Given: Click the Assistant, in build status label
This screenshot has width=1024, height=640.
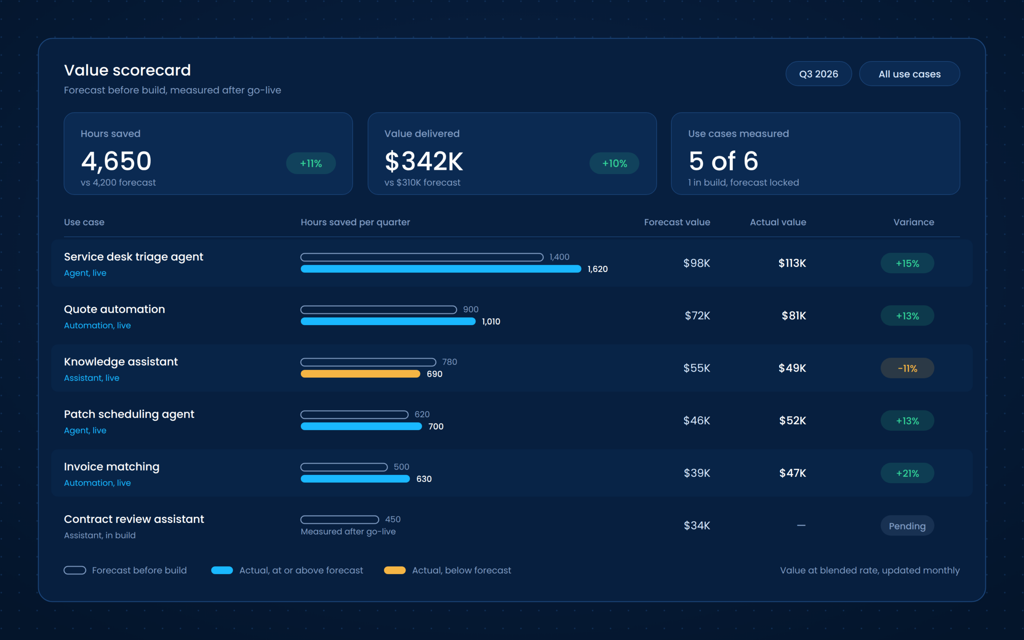Looking at the screenshot, I should pyautogui.click(x=100, y=536).
